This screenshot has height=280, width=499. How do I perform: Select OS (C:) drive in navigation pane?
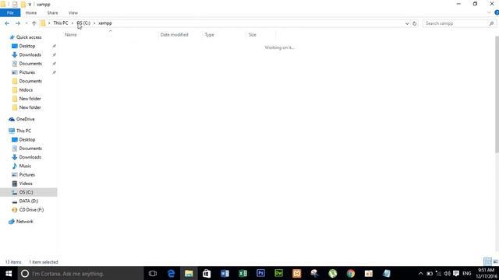pyautogui.click(x=26, y=192)
